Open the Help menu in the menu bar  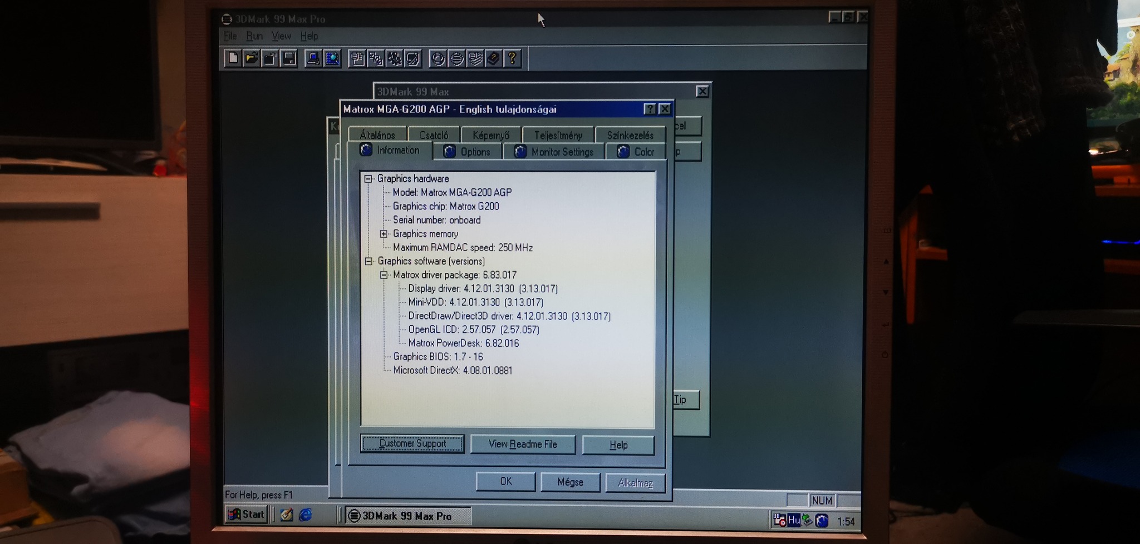tap(309, 36)
